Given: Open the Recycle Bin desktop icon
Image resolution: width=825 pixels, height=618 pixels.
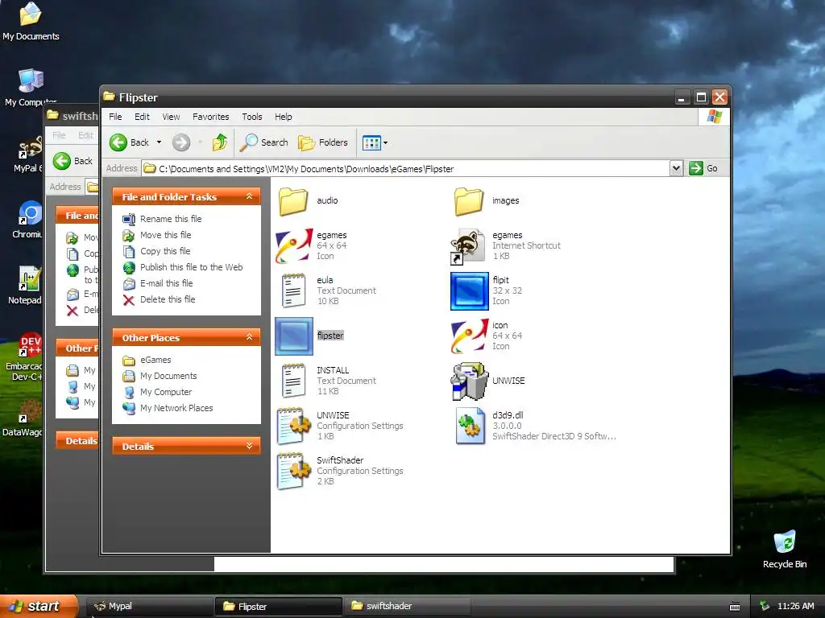Looking at the screenshot, I should click(785, 549).
